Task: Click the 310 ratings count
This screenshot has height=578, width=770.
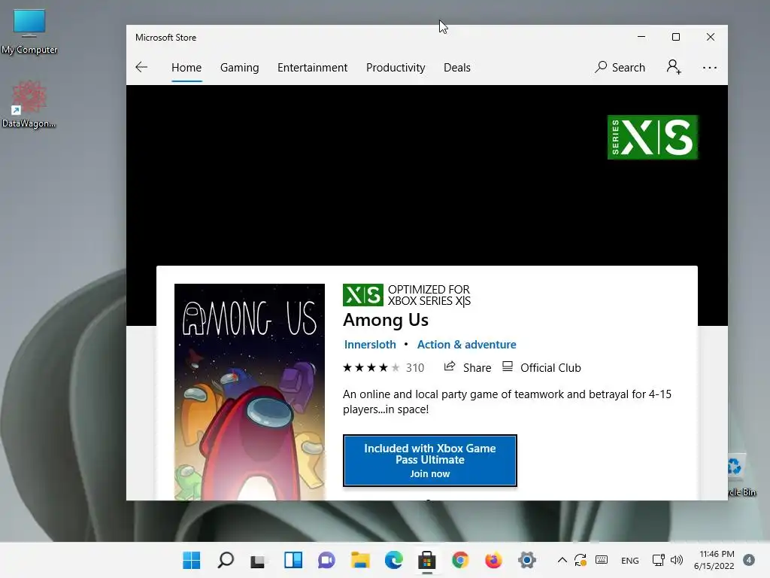Action: [x=415, y=367]
